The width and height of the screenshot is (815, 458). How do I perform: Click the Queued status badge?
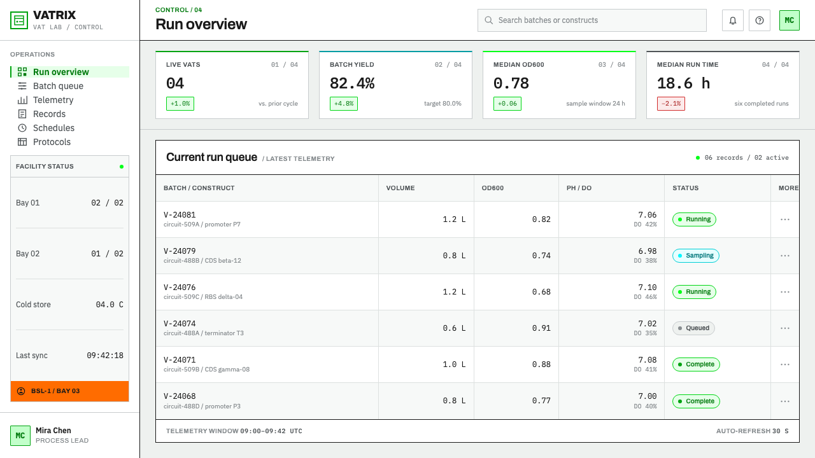693,328
